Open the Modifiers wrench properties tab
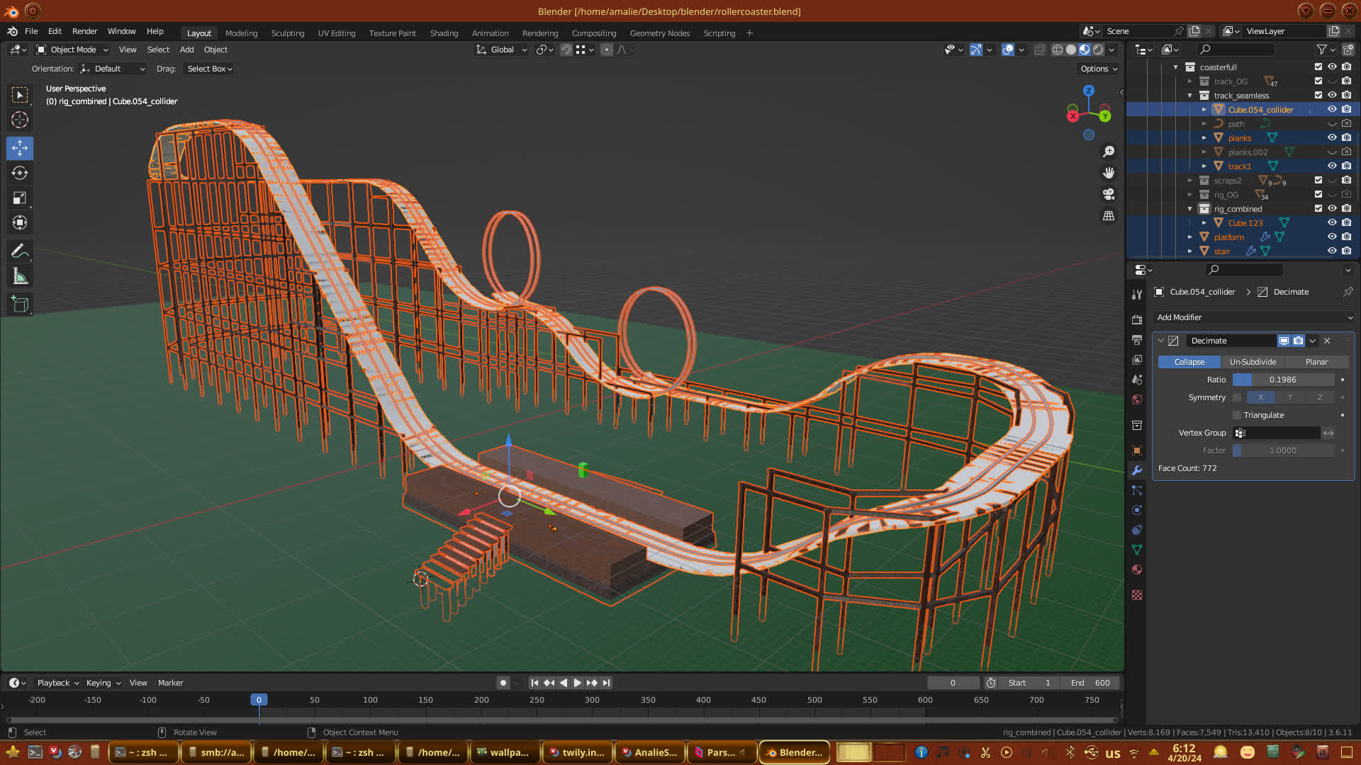This screenshot has height=765, width=1361. coord(1137,470)
